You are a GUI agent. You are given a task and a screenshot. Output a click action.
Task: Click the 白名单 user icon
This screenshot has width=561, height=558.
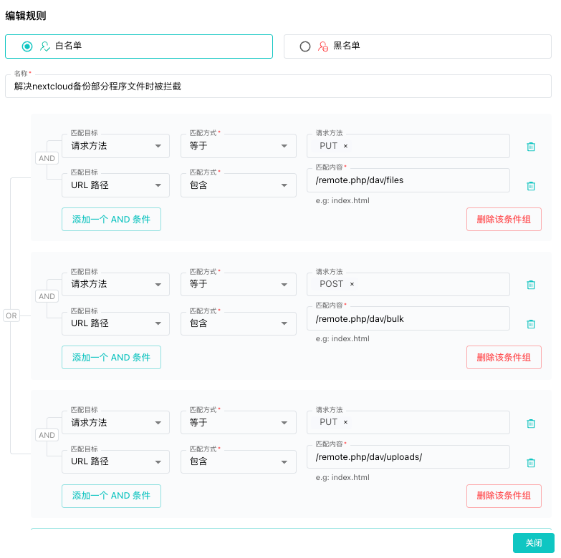(x=44, y=46)
